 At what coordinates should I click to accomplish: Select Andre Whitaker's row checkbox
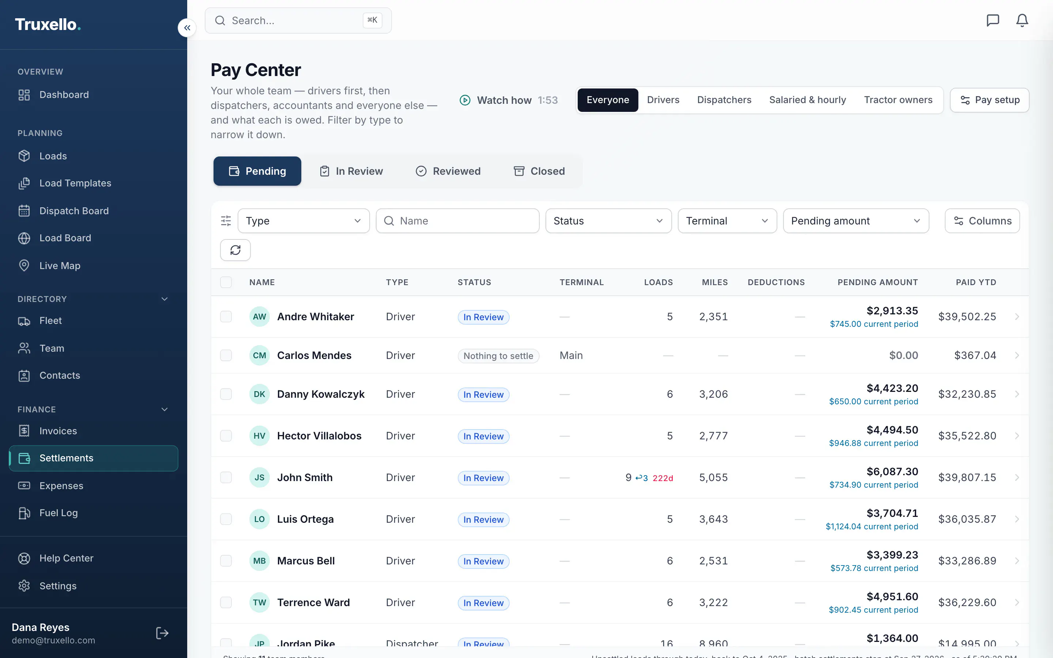tap(226, 317)
